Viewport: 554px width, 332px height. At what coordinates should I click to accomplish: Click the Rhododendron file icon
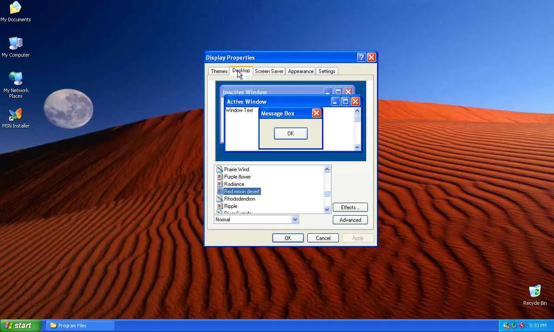click(220, 199)
